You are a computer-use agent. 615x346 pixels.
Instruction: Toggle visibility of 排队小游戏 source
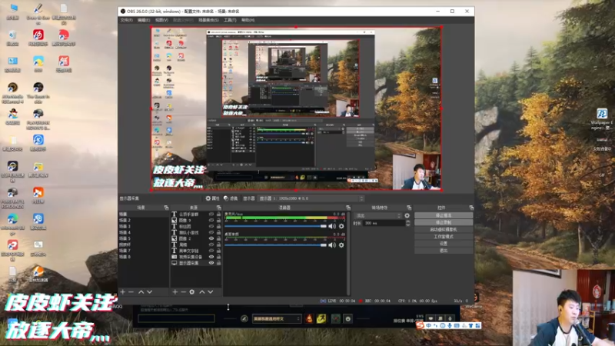tap(211, 233)
